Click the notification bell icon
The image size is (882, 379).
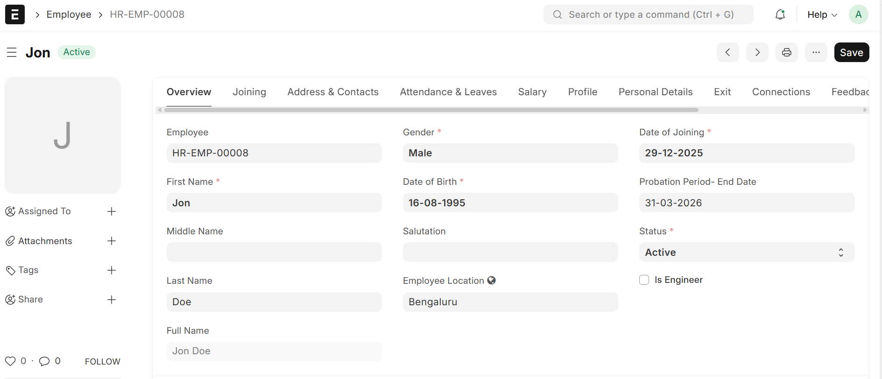coord(780,15)
